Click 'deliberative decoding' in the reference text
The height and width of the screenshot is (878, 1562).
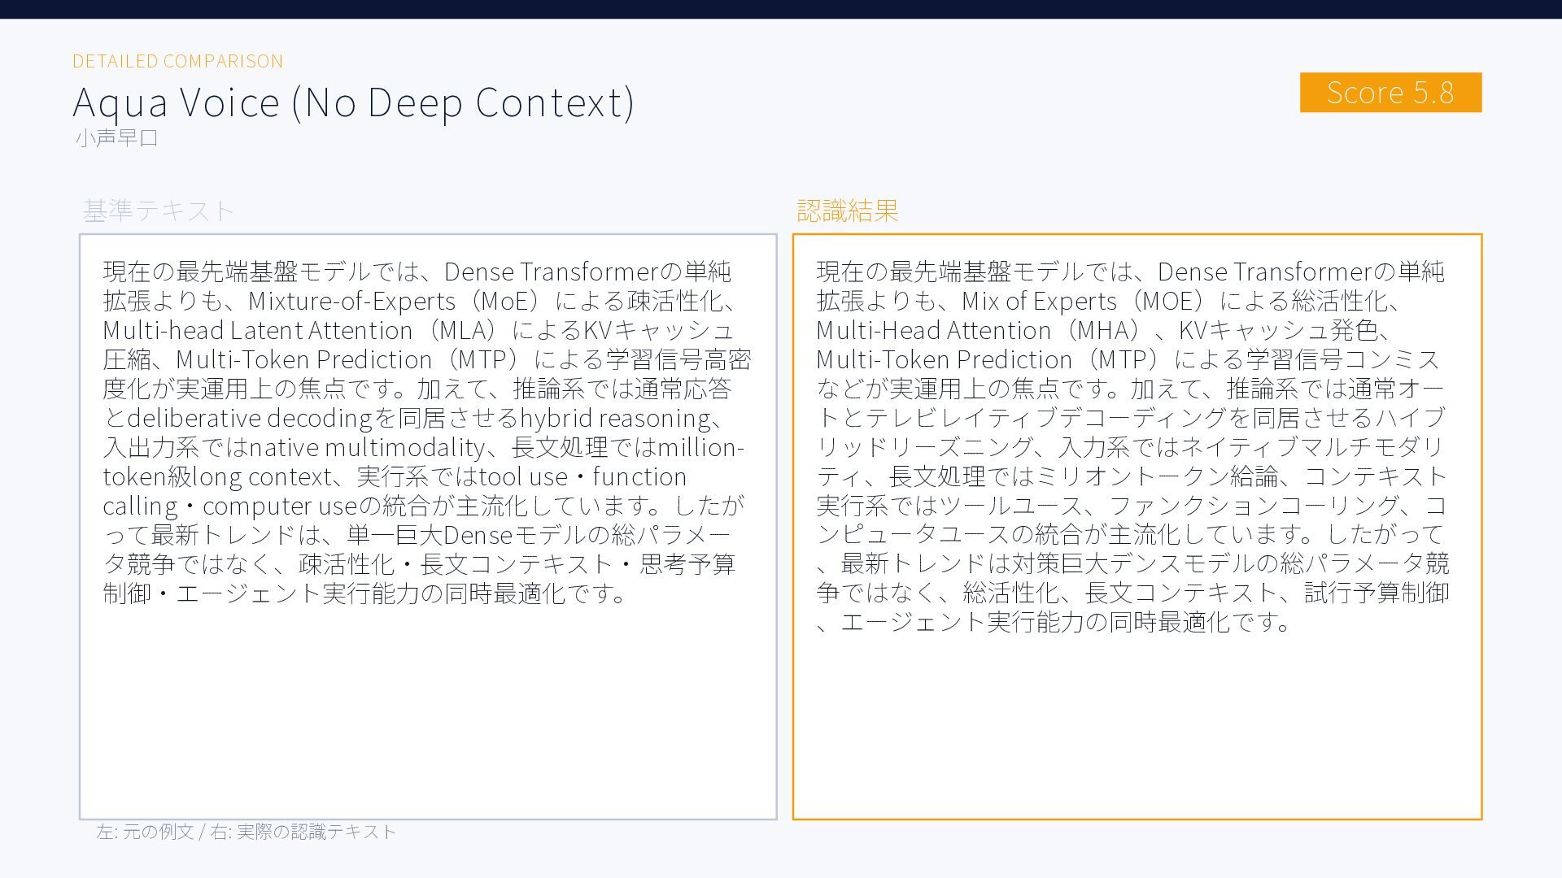click(x=250, y=418)
